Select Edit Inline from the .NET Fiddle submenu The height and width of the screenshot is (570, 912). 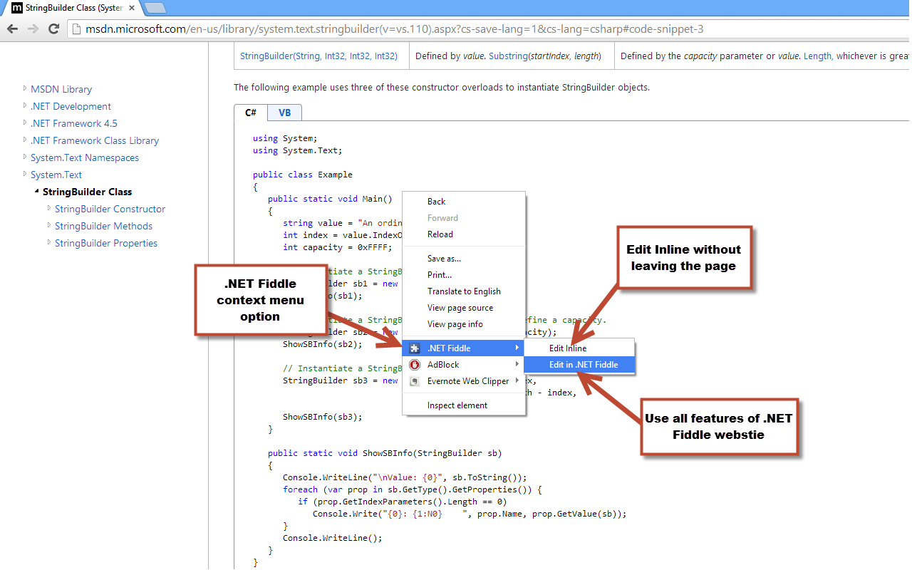pos(568,348)
